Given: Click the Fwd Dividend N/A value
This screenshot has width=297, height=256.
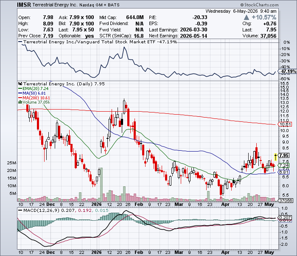Looking at the screenshot, I should [x=140, y=24].
